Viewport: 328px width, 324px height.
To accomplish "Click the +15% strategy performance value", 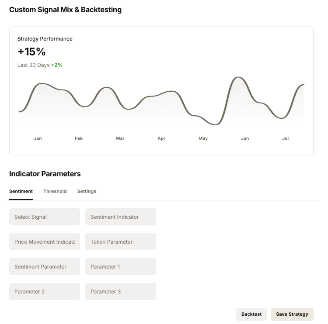I will click(31, 52).
